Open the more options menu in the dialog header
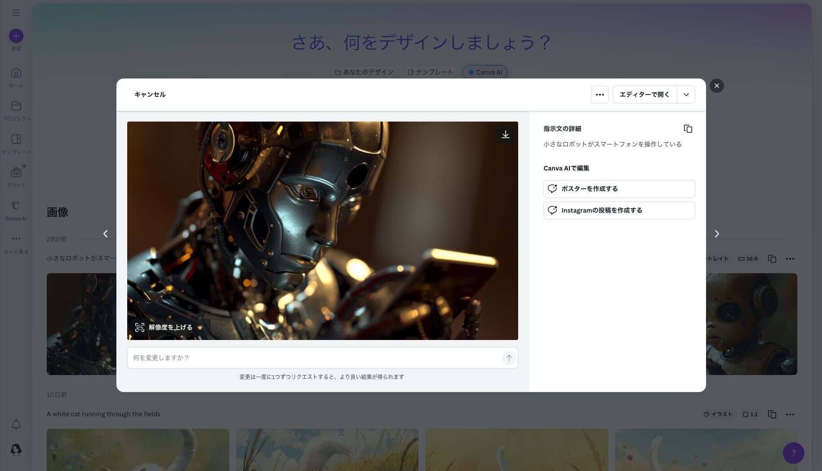The height and width of the screenshot is (471, 822). [x=600, y=94]
